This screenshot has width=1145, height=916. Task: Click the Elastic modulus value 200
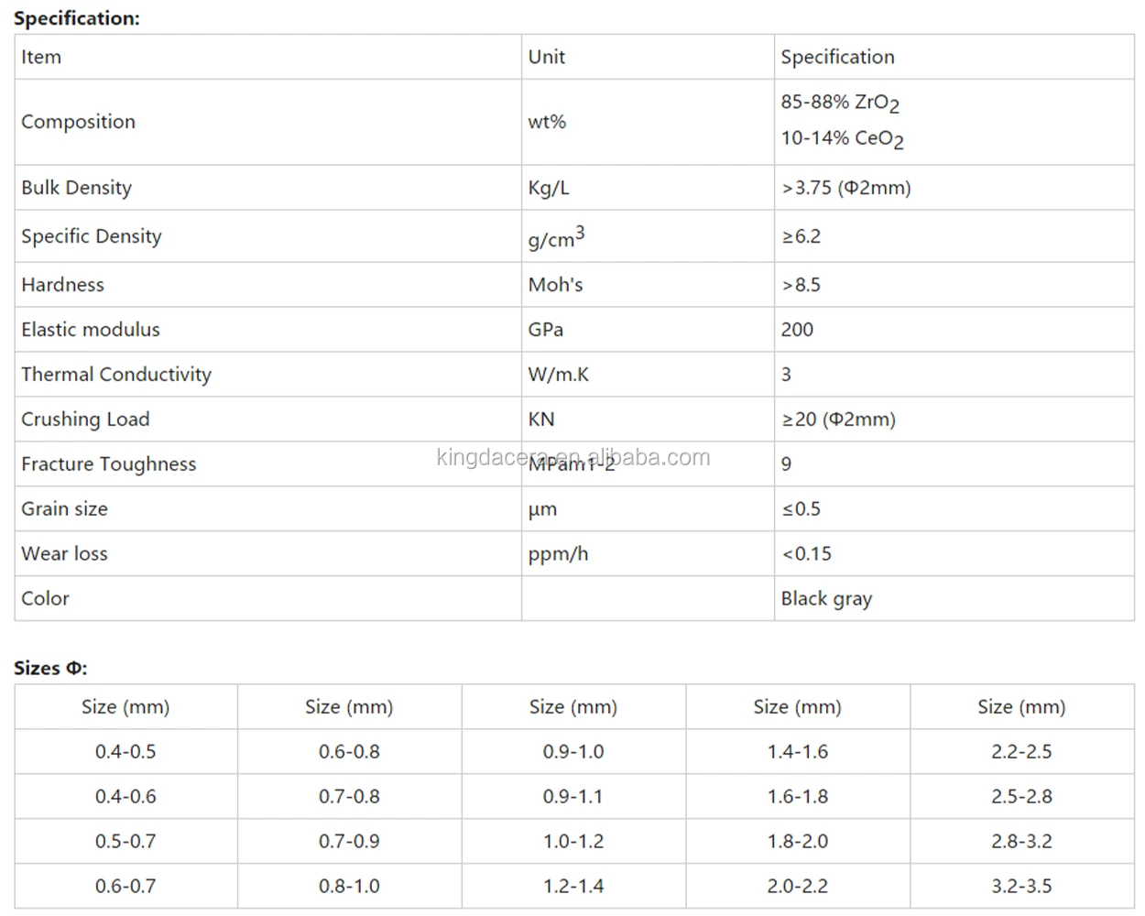click(x=797, y=330)
